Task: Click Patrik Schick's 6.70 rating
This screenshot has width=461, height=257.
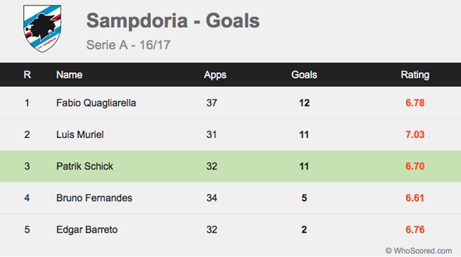Action: [415, 166]
